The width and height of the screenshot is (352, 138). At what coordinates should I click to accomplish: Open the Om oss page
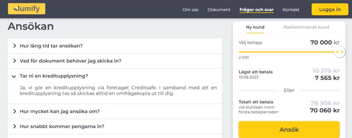[190, 10]
